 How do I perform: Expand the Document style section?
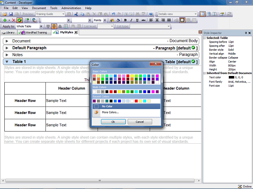(x=7, y=41)
